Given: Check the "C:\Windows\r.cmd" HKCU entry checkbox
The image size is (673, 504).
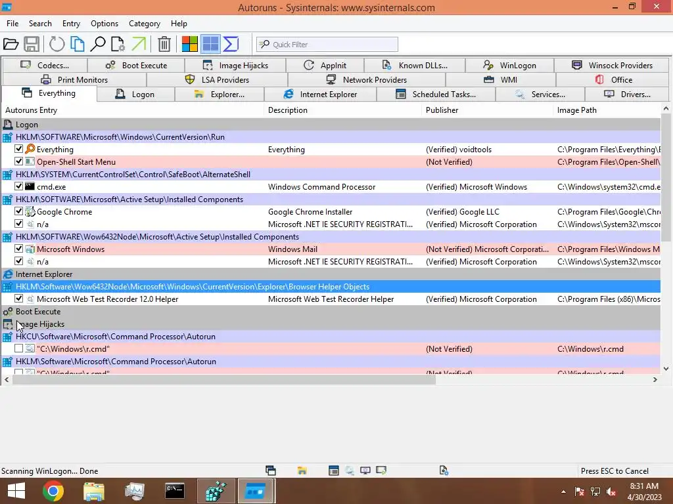Looking at the screenshot, I should (x=18, y=348).
